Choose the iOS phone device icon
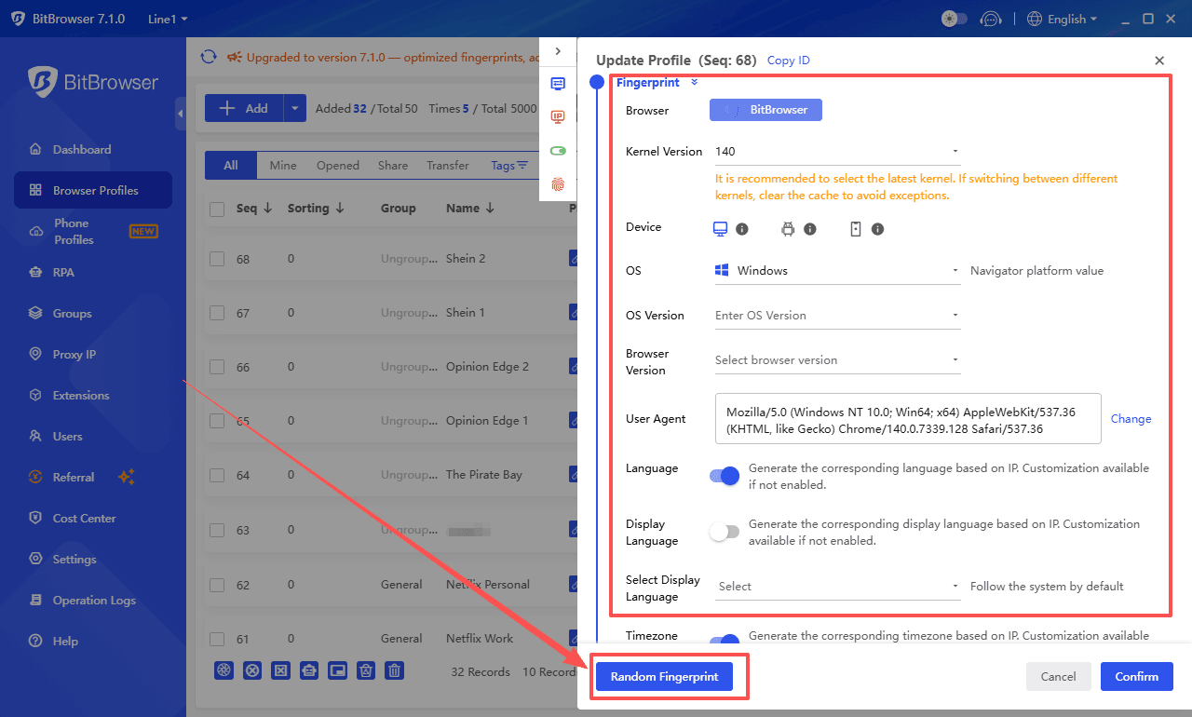 (856, 228)
